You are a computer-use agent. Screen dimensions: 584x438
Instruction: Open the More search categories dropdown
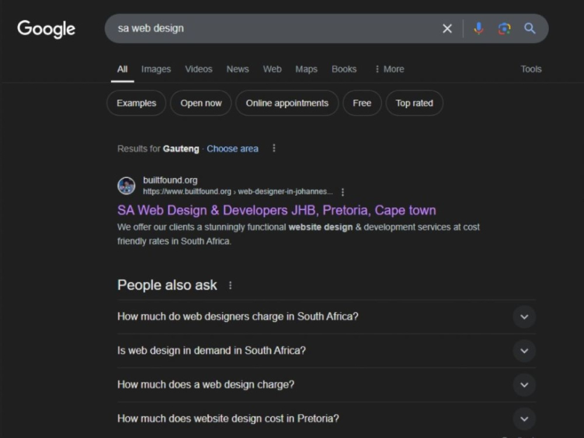click(390, 69)
